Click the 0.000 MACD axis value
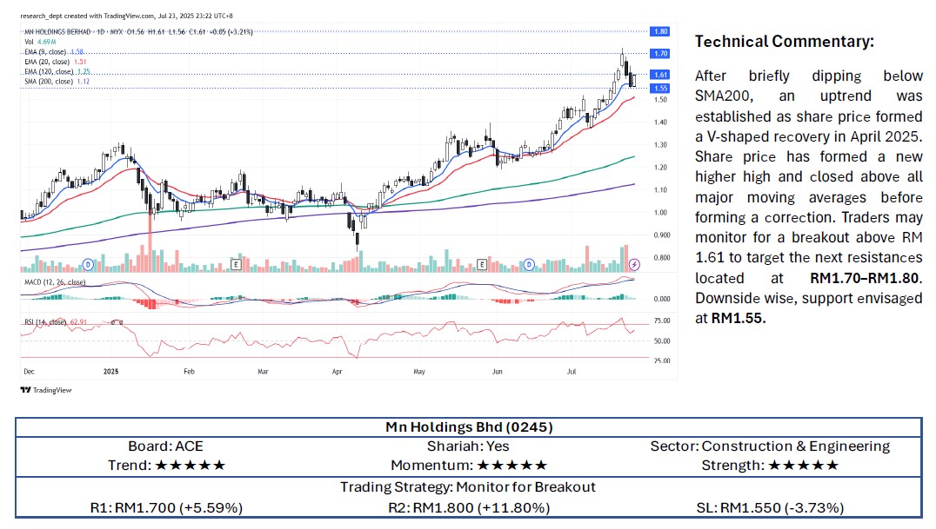The width and height of the screenshot is (936, 529). [662, 299]
